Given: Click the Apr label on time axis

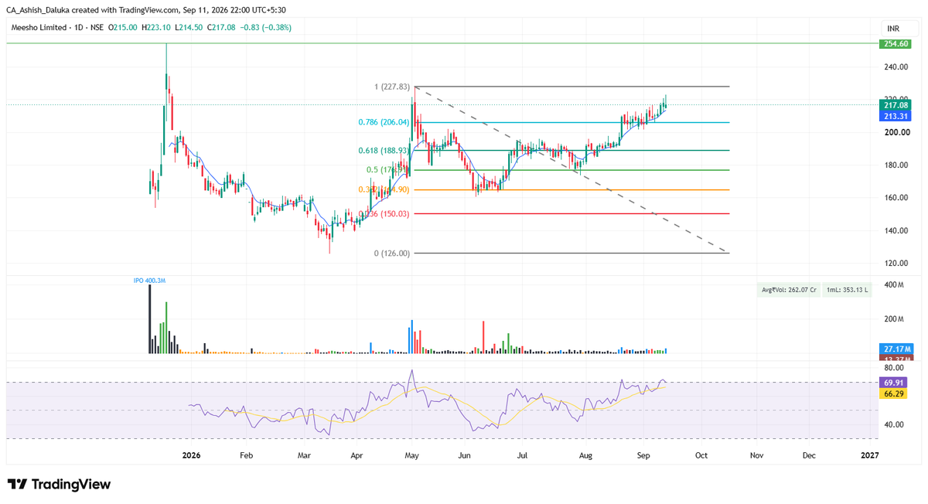Looking at the screenshot, I should pos(357,456).
